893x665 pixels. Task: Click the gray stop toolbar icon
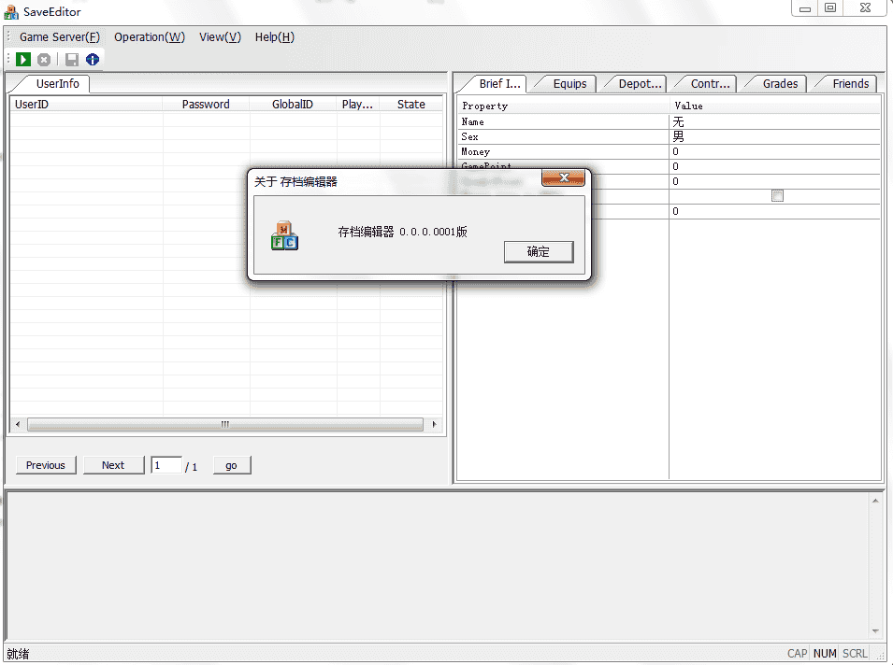click(x=44, y=60)
